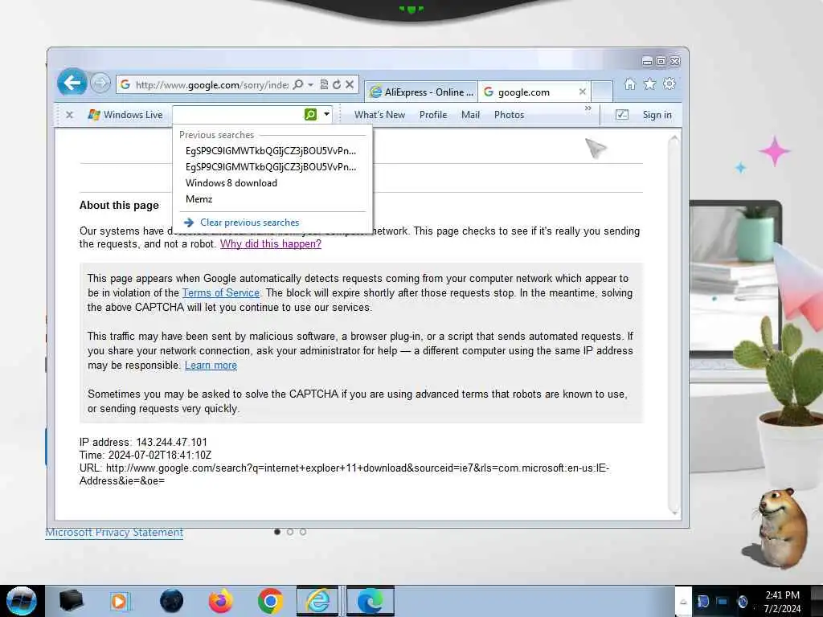Launch Google Chrome from the taskbar

click(x=270, y=601)
